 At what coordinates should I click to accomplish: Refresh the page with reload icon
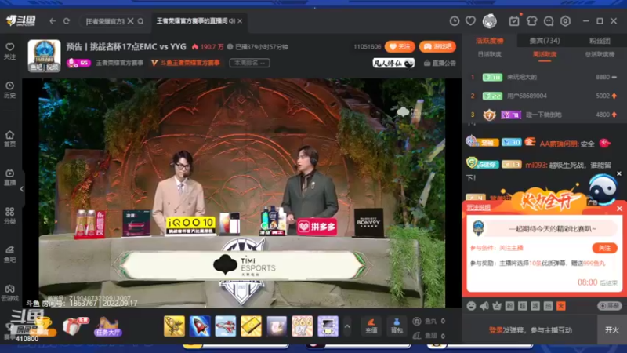coord(67,21)
